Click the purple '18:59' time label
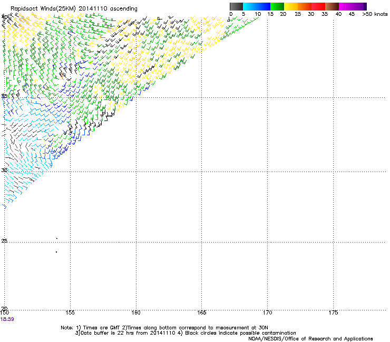The height and width of the screenshot is (342, 390). click(x=7, y=319)
